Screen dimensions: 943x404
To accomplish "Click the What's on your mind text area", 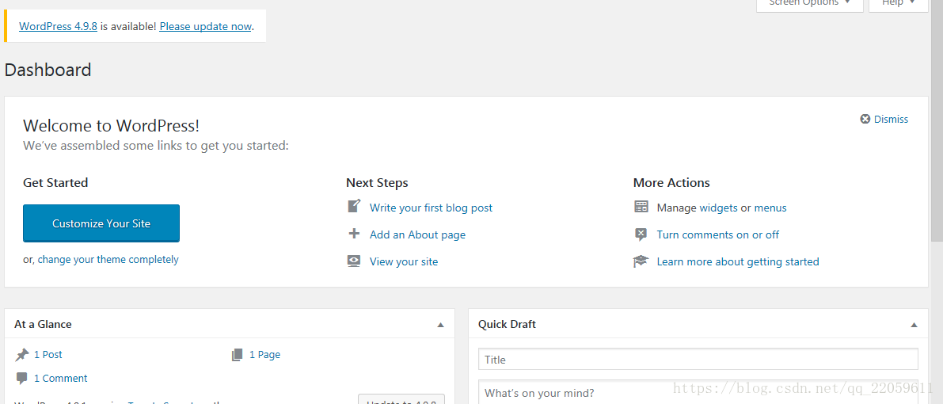I will [698, 392].
